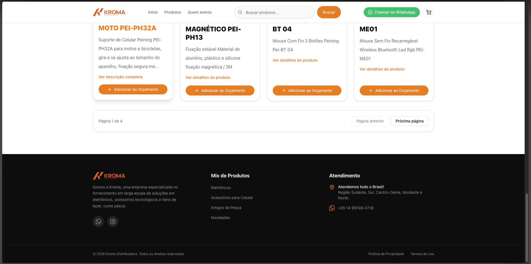
Task: Open Eletrônicos footer link
Action: coord(221,188)
